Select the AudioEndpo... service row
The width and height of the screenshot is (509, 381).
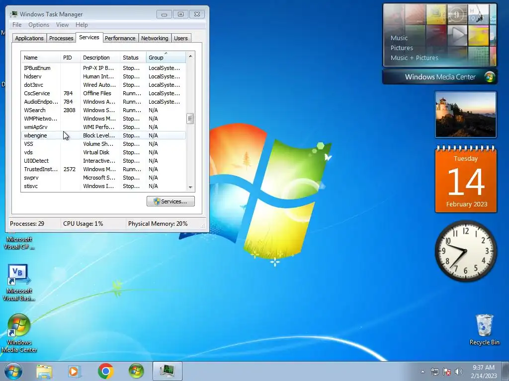pyautogui.click(x=103, y=102)
